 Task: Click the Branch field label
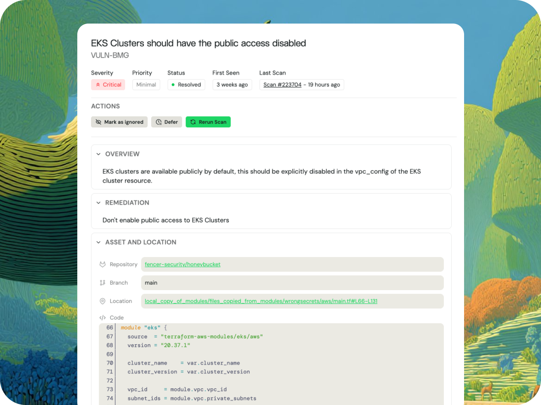119,283
